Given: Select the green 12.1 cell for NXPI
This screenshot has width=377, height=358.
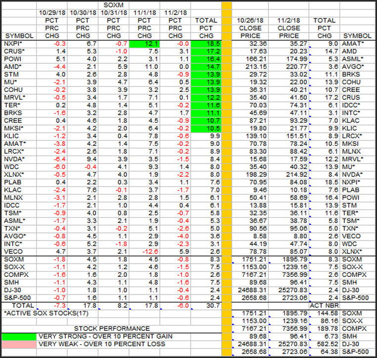Looking at the screenshot, I should tap(144, 44).
